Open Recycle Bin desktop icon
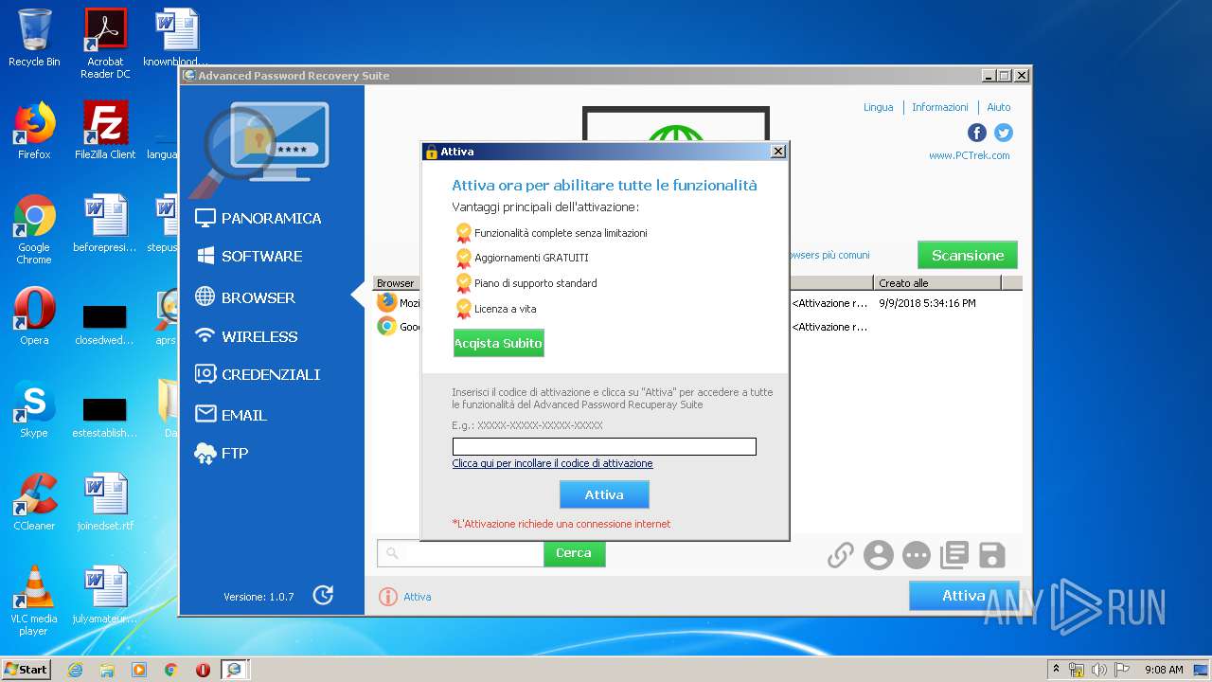 34,38
